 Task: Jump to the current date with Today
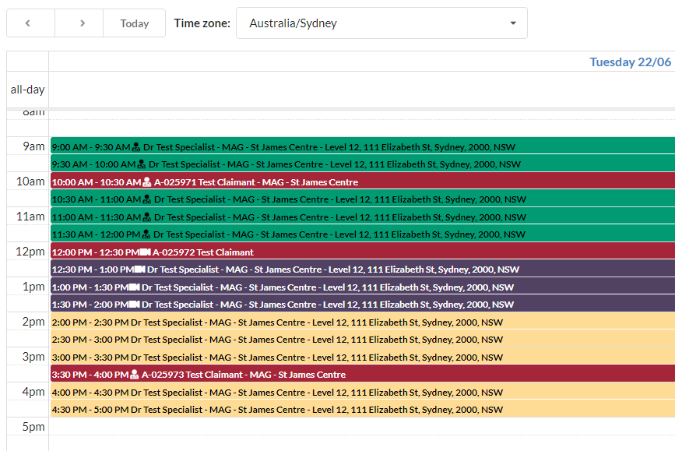click(x=134, y=23)
